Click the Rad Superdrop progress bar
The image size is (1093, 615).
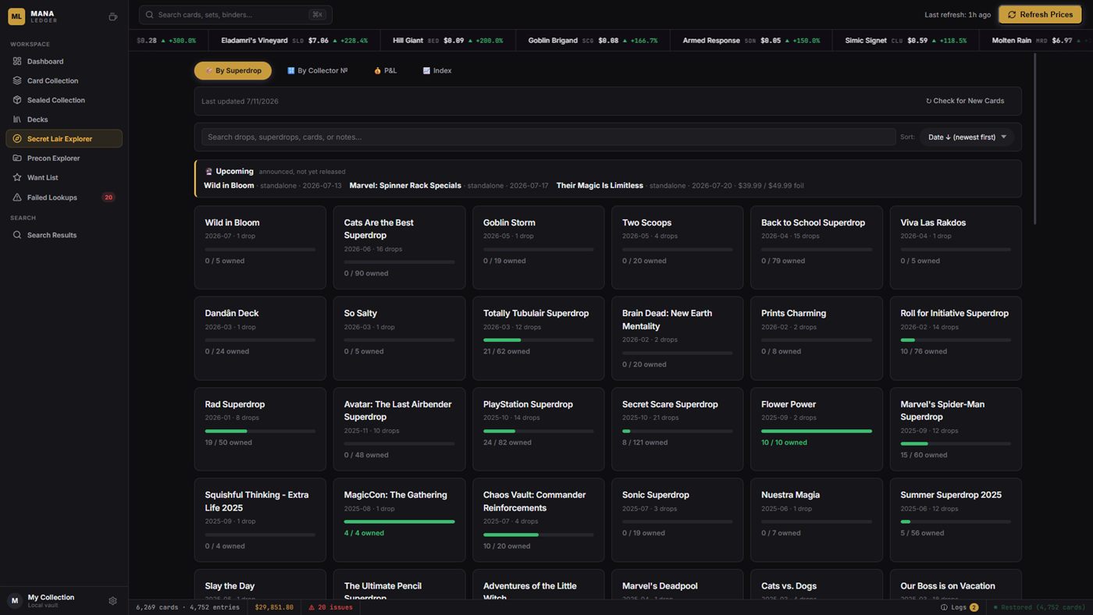[x=260, y=431]
